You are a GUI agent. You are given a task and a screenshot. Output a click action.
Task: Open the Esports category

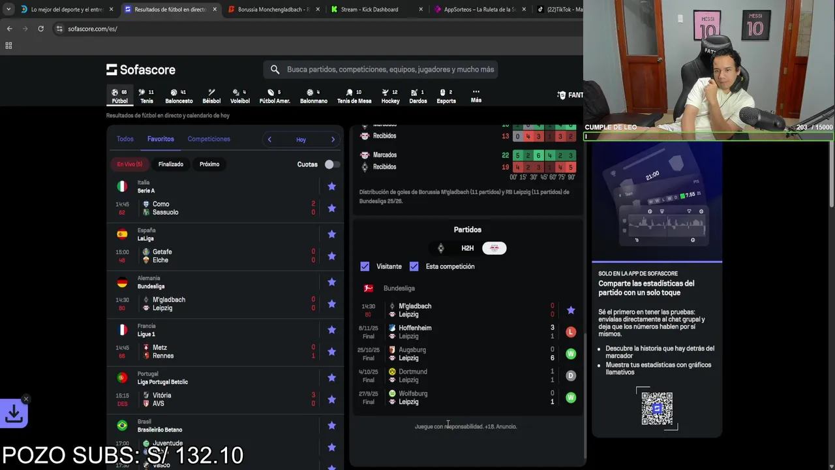click(446, 96)
